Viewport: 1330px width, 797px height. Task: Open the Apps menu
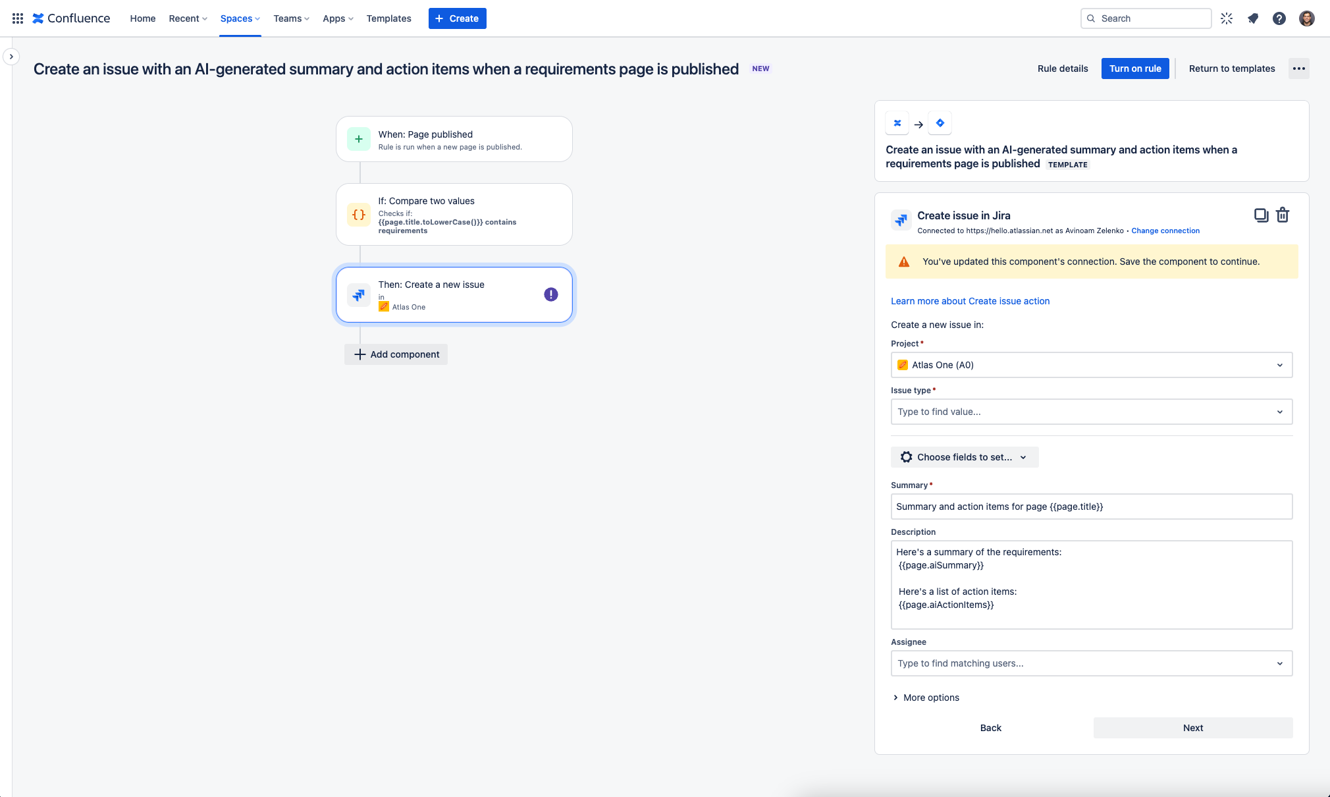tap(337, 18)
